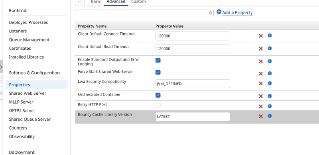319x155 pixels.
Task: Click the Add a Property link
Action: point(237,13)
